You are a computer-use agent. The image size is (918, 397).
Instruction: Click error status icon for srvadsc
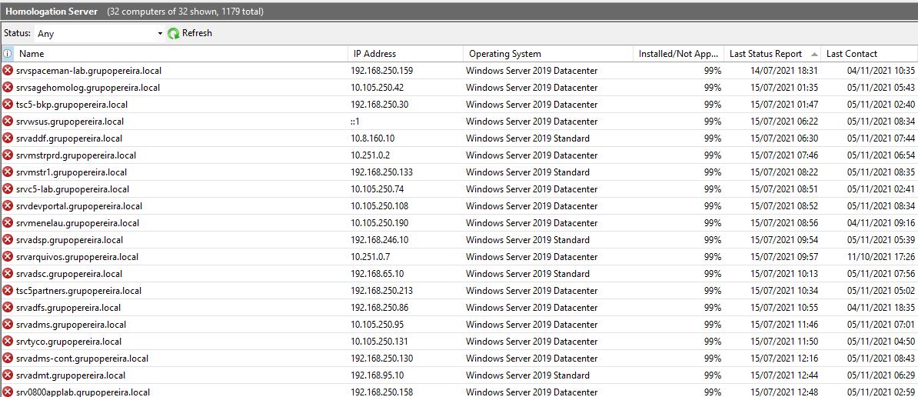tap(8, 273)
